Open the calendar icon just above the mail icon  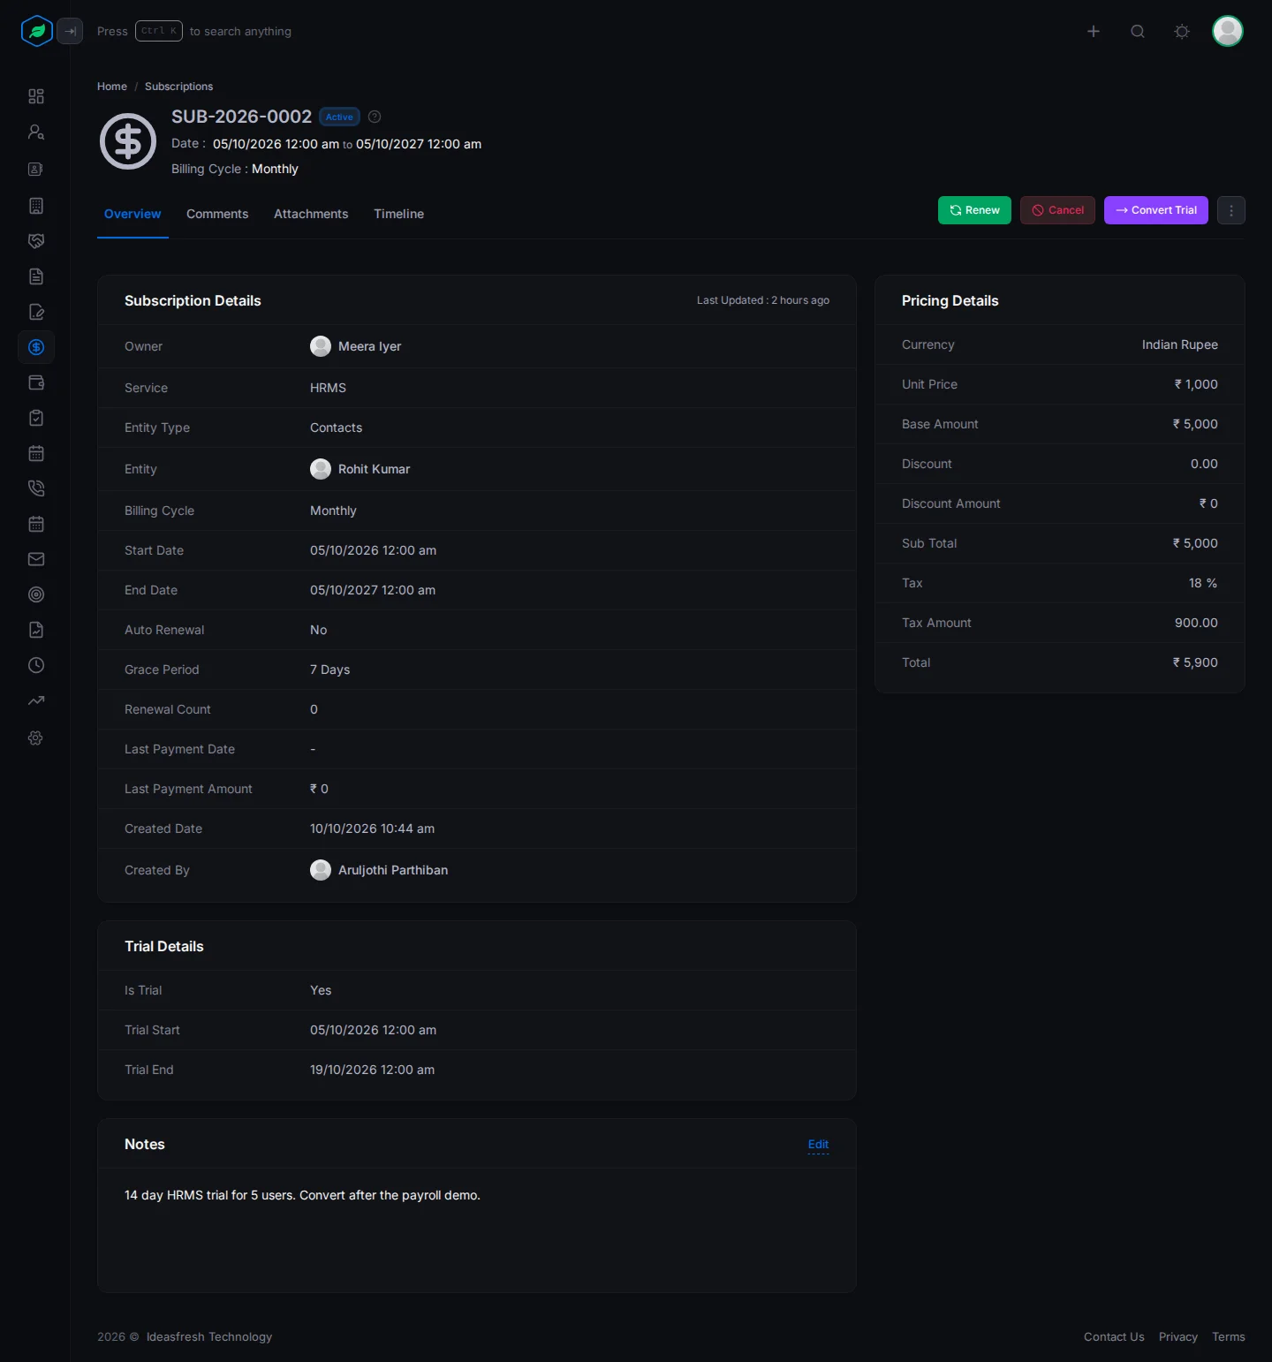click(36, 524)
